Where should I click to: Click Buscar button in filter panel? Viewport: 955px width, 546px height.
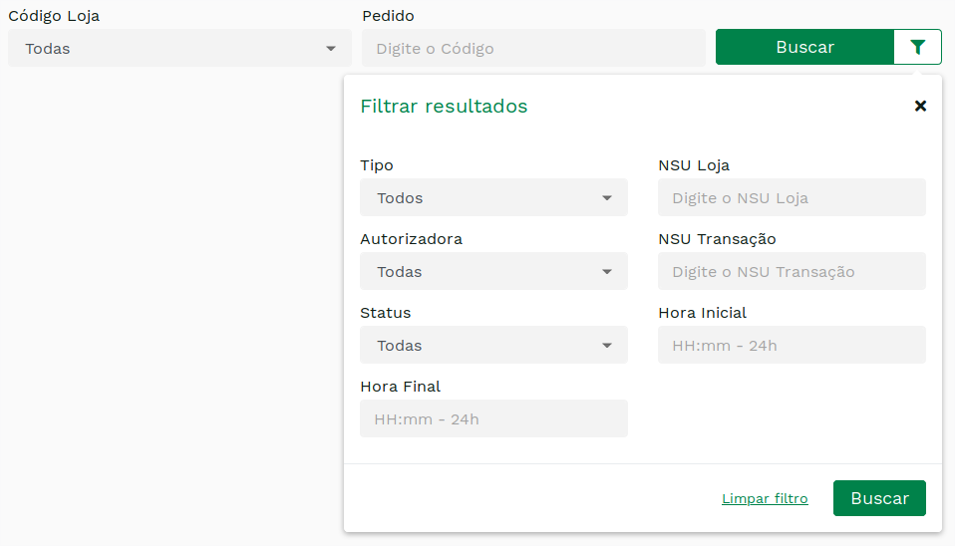(x=879, y=498)
